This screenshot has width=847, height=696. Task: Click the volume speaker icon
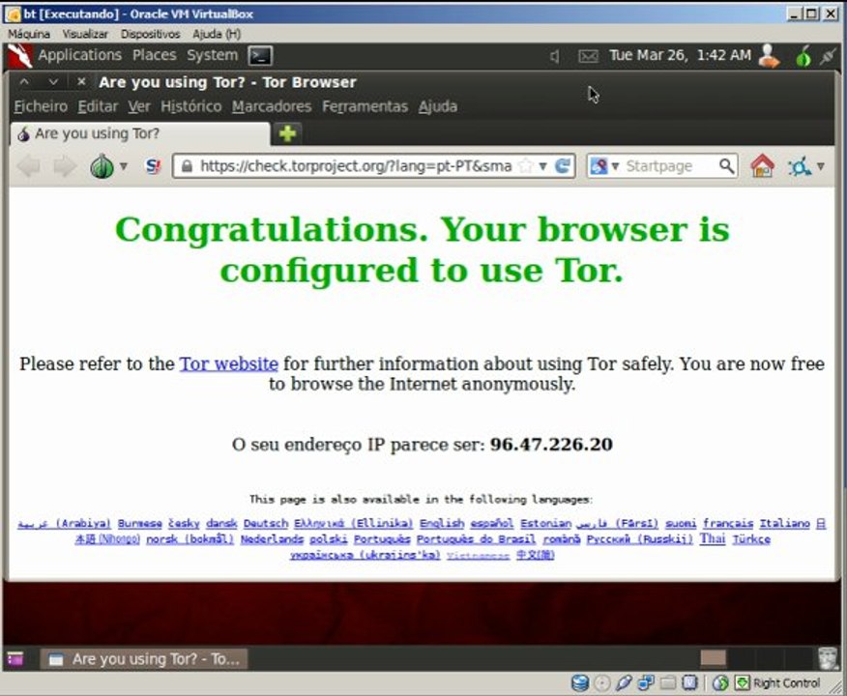click(555, 56)
